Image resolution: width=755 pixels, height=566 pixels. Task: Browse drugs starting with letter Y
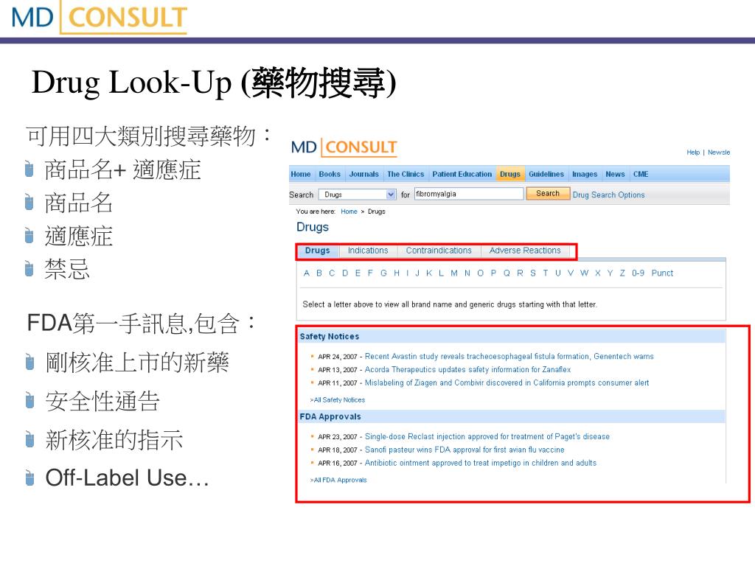click(x=610, y=273)
